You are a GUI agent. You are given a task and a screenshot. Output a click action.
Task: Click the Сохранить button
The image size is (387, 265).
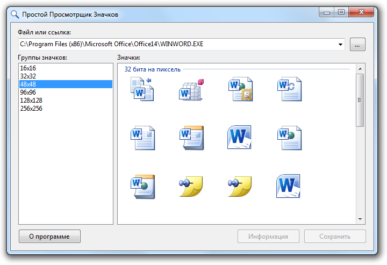click(x=335, y=237)
